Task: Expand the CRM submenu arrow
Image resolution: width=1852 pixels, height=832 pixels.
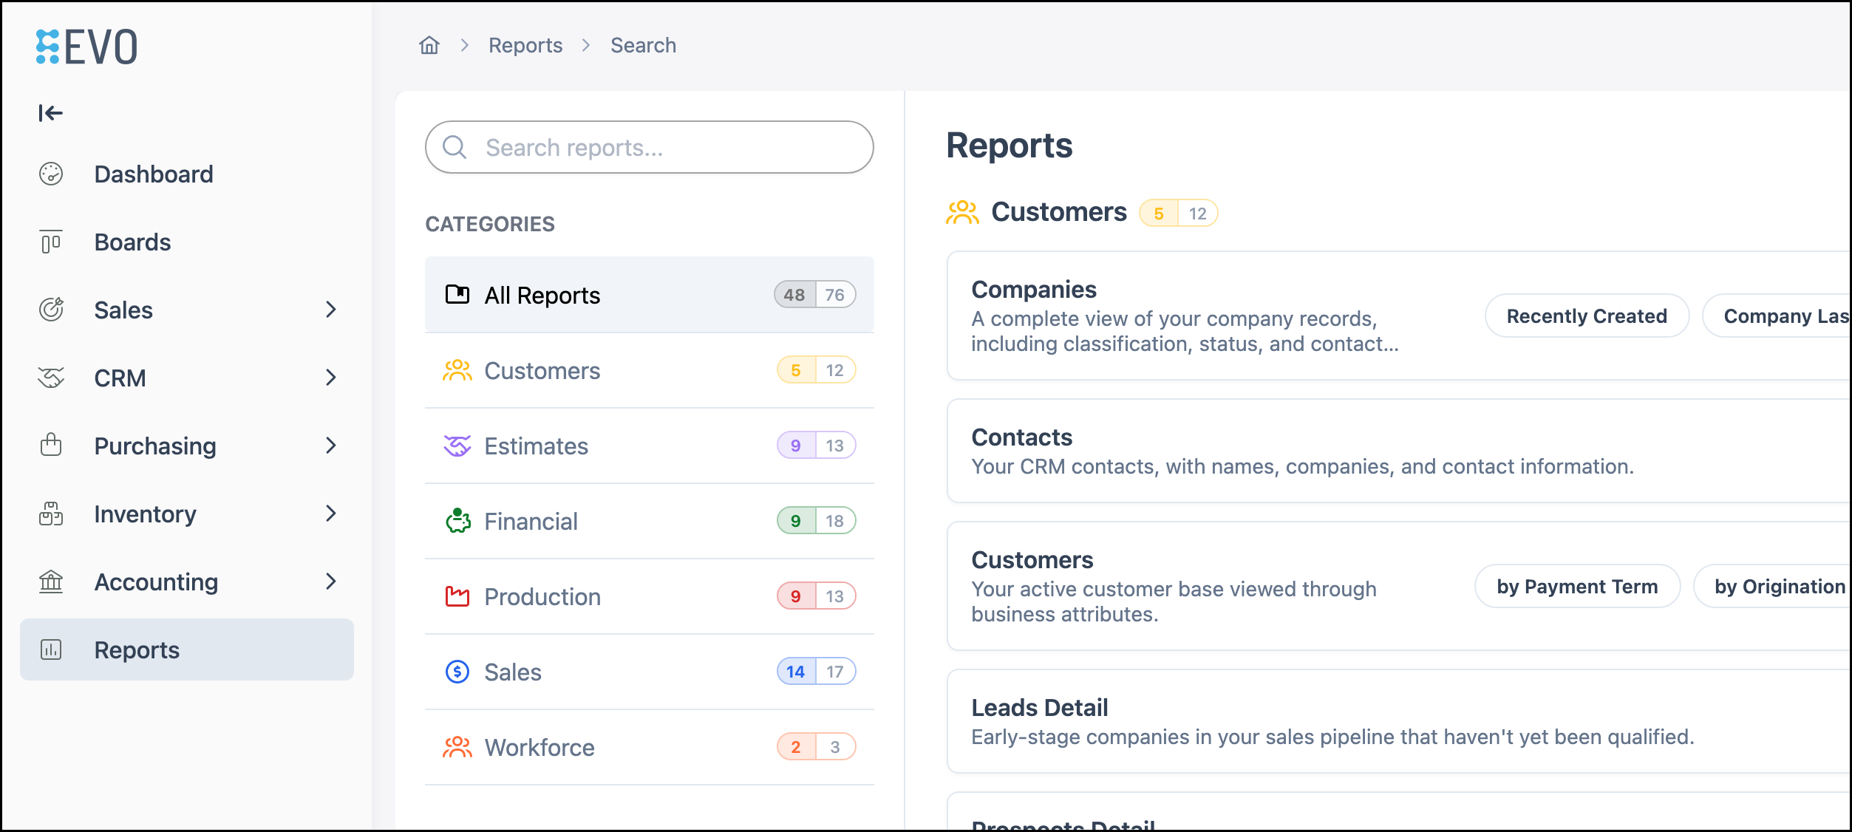Action: pos(331,378)
